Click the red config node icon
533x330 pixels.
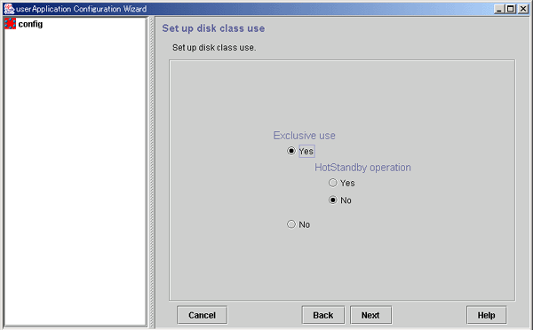pos(10,24)
